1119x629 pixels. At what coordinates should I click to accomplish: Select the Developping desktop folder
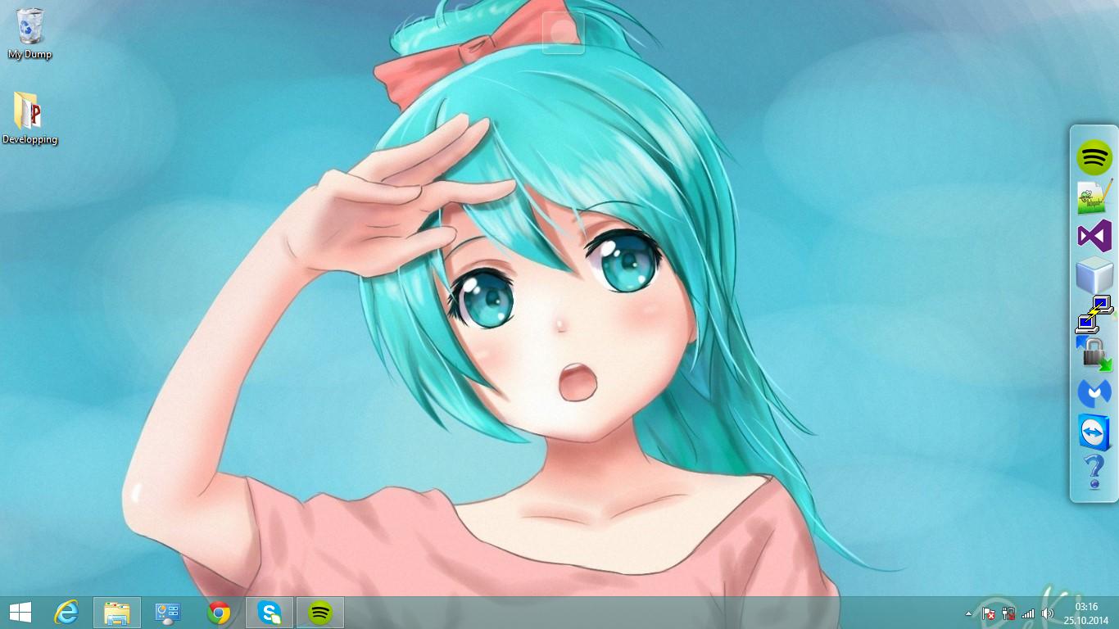pos(29,119)
